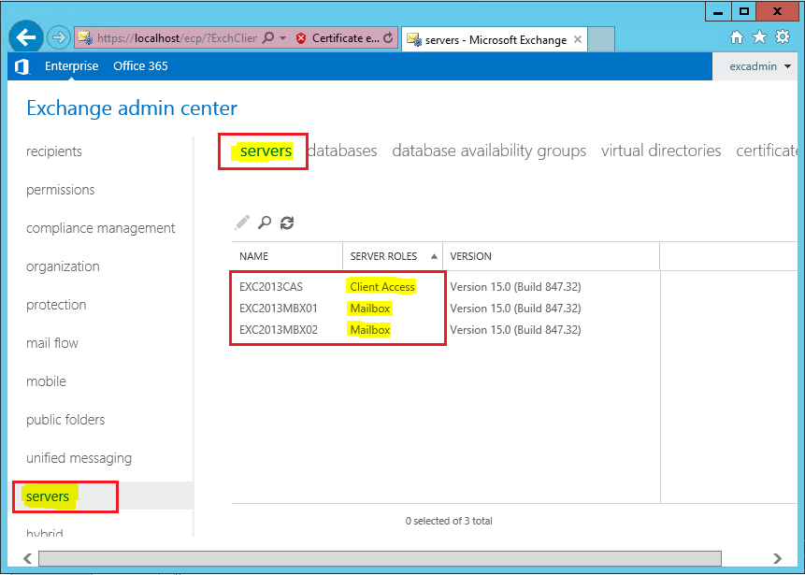
Task: Select the EXC2013MBX02 server row
Action: [x=446, y=330]
